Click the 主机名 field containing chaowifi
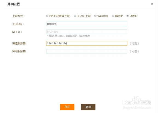This screenshot has width=160, height=113. [87, 24]
